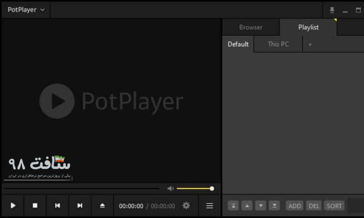This screenshot has height=218, width=364.
Task: Click ADD to insert playlist files
Action: [x=294, y=206]
